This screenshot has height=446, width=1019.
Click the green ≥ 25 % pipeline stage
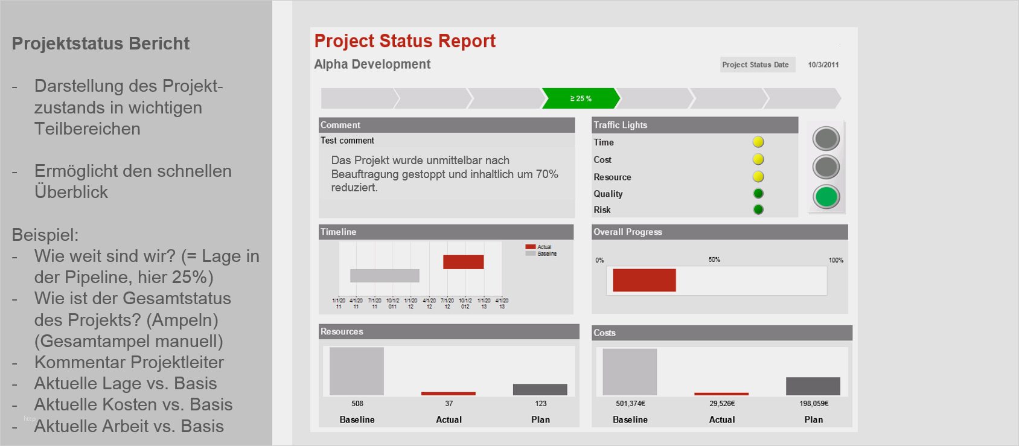click(581, 98)
